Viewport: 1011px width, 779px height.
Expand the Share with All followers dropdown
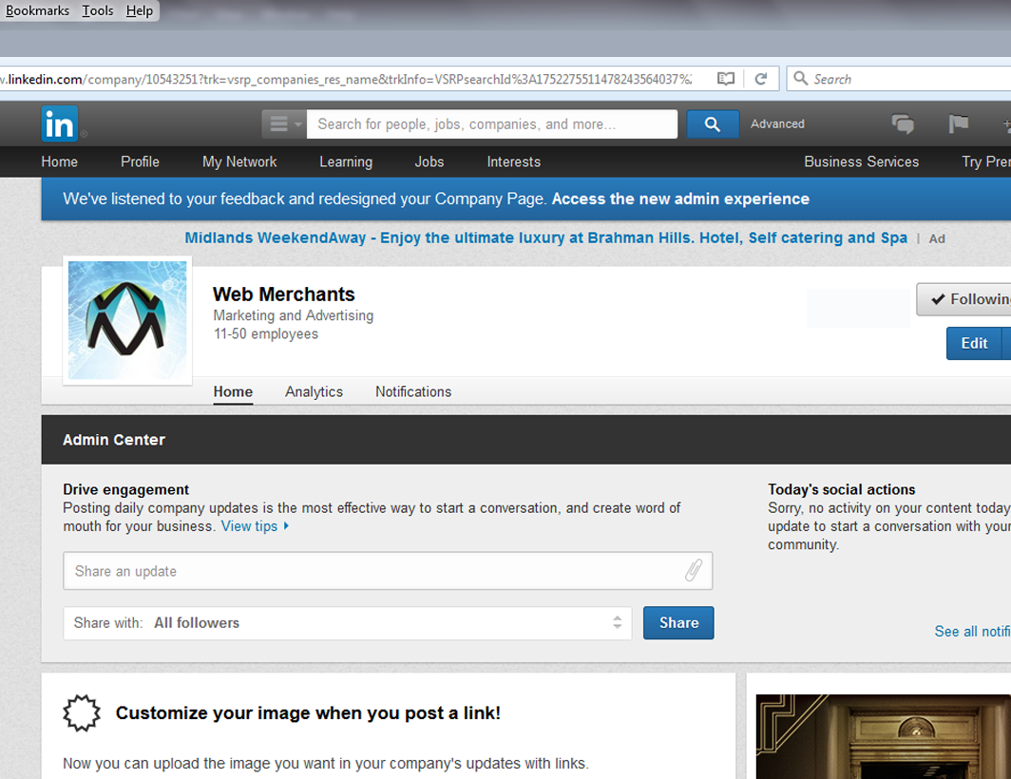(x=347, y=623)
